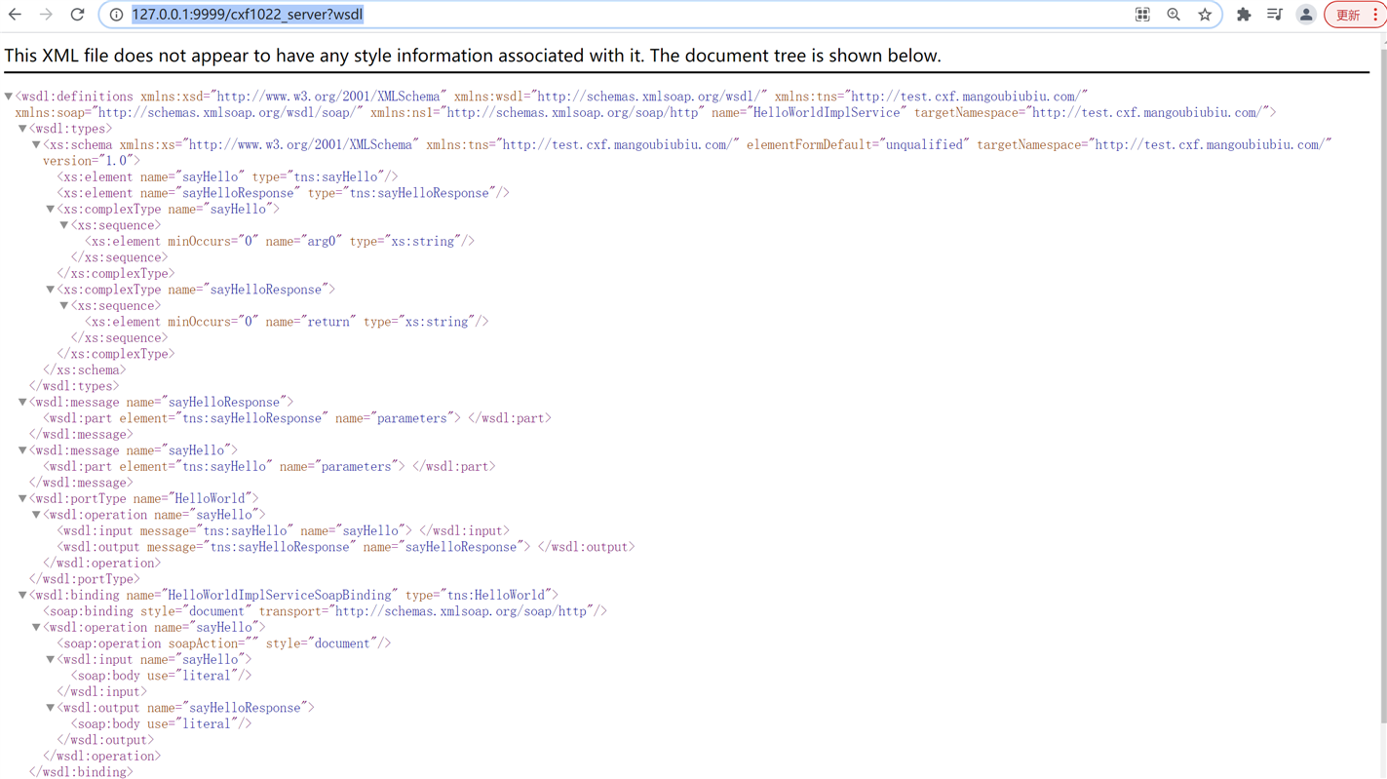Viewport: 1387px width, 779px height.
Task: Open the Extensions puzzle icon
Action: [1244, 15]
